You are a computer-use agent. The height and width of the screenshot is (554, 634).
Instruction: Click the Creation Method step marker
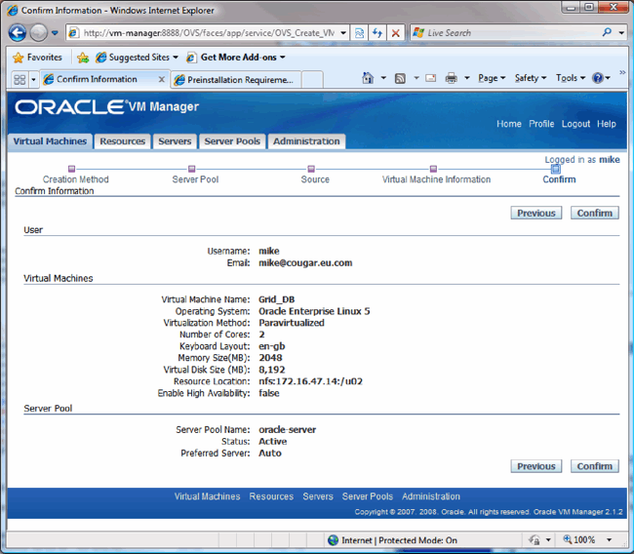tap(71, 169)
